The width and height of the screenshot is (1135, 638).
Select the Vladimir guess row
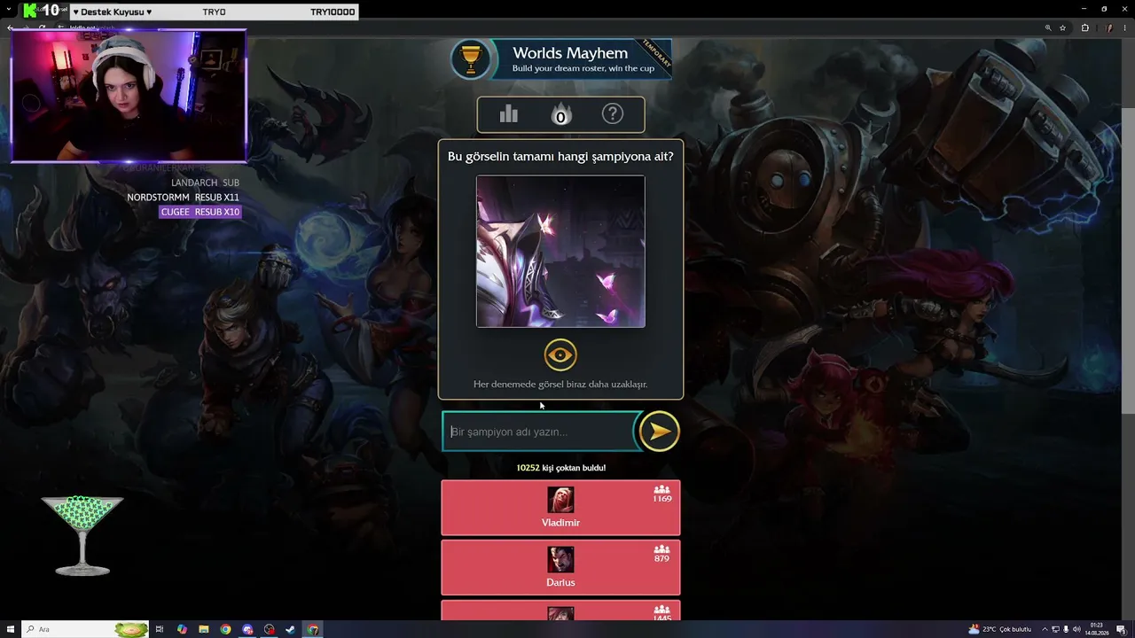point(560,508)
